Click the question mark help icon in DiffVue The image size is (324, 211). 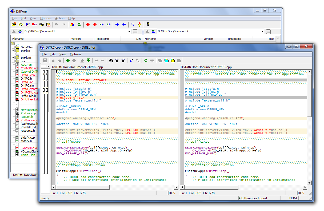pos(148,25)
